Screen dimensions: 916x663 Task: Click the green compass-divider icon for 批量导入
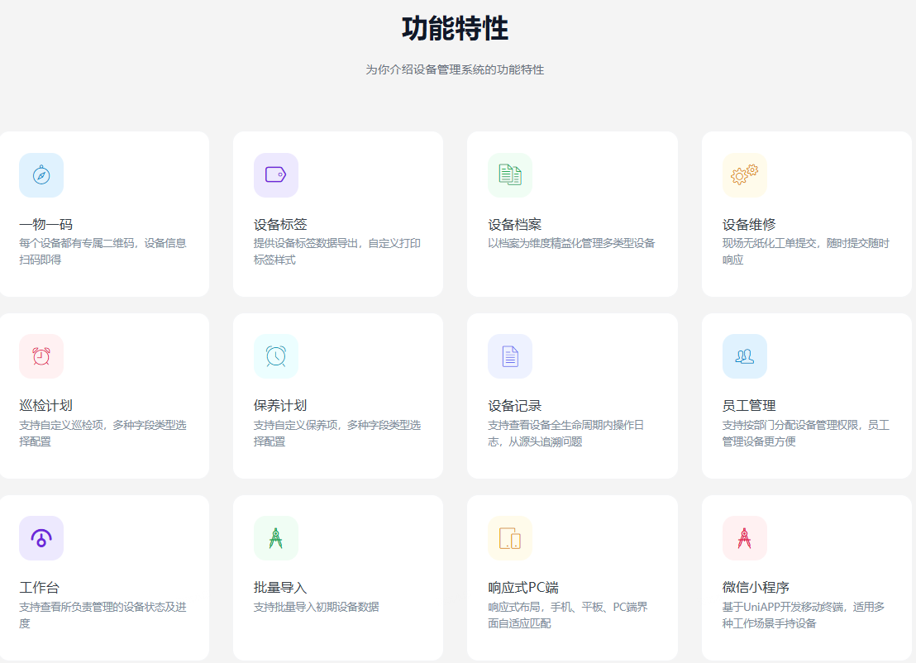point(275,538)
